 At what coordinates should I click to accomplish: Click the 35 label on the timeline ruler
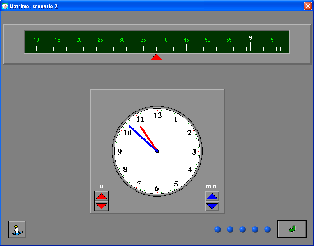pos(143,40)
